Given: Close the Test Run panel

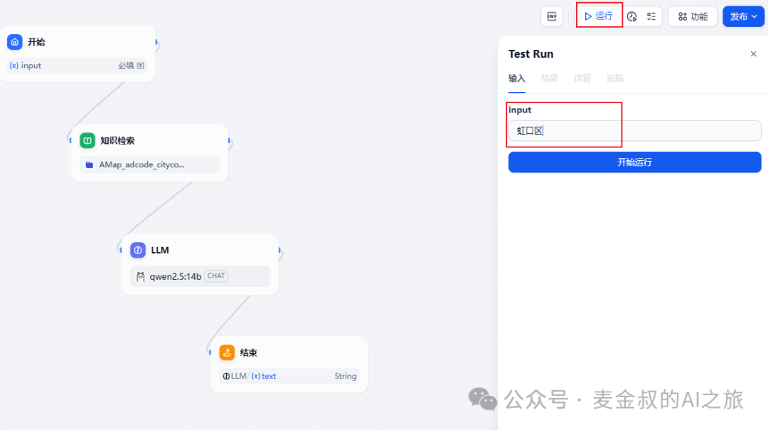Looking at the screenshot, I should tap(754, 54).
